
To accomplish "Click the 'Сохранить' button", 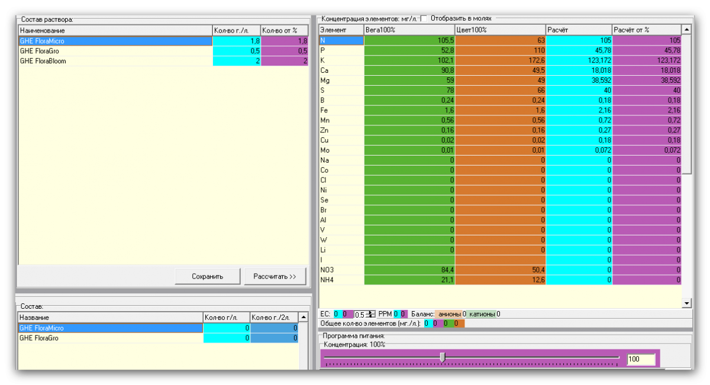I will 208,276.
